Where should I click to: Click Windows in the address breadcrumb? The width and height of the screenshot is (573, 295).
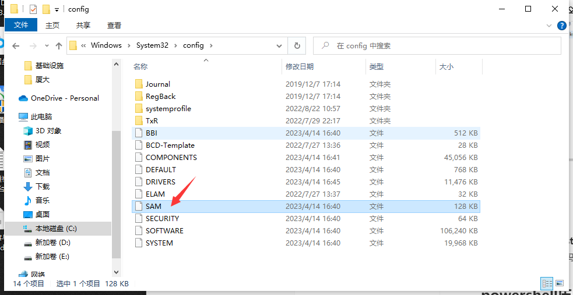click(106, 45)
